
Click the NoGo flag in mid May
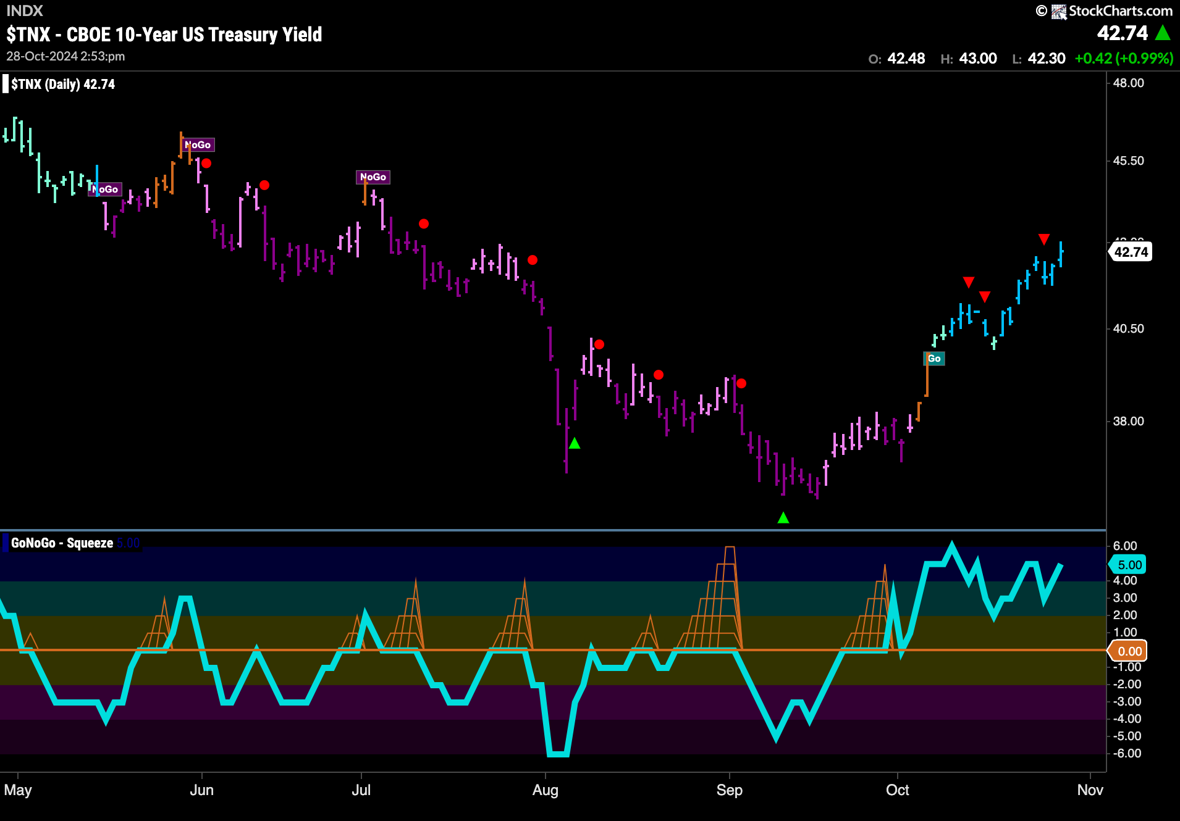coord(106,190)
